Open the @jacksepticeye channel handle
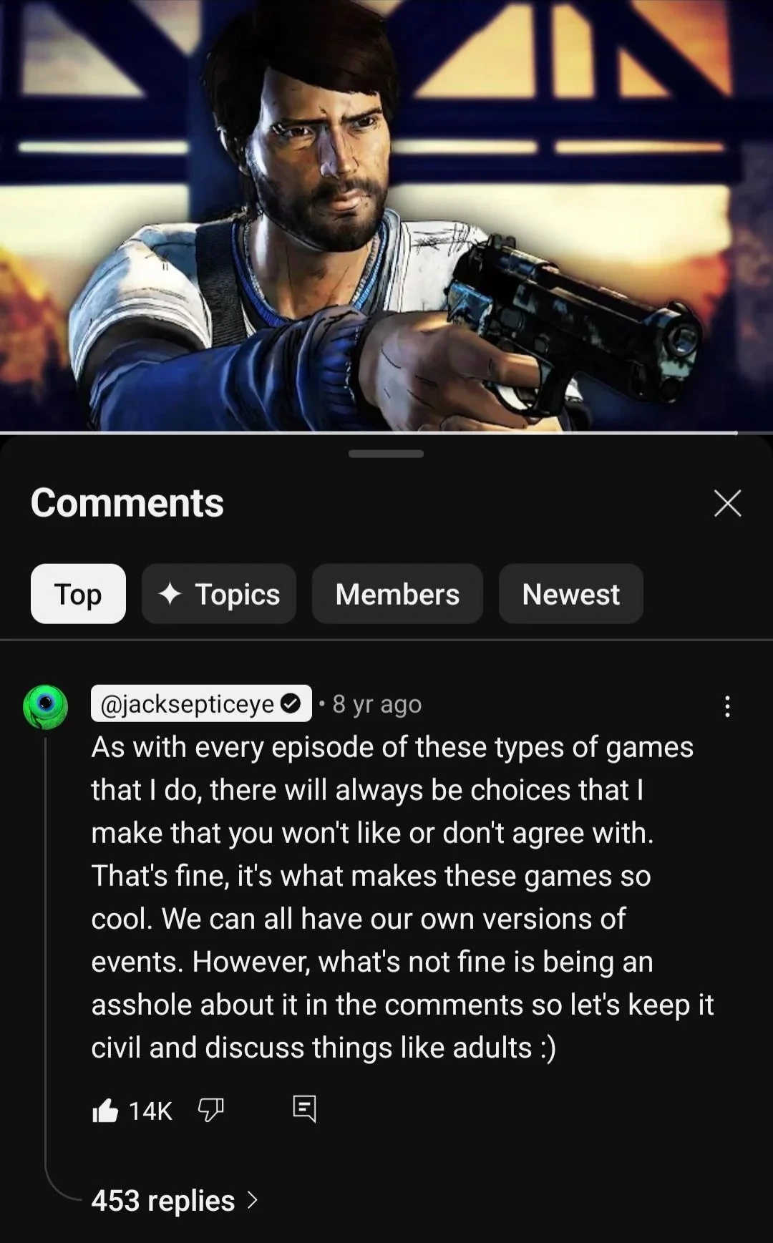Viewport: 773px width, 1243px height. pos(188,704)
